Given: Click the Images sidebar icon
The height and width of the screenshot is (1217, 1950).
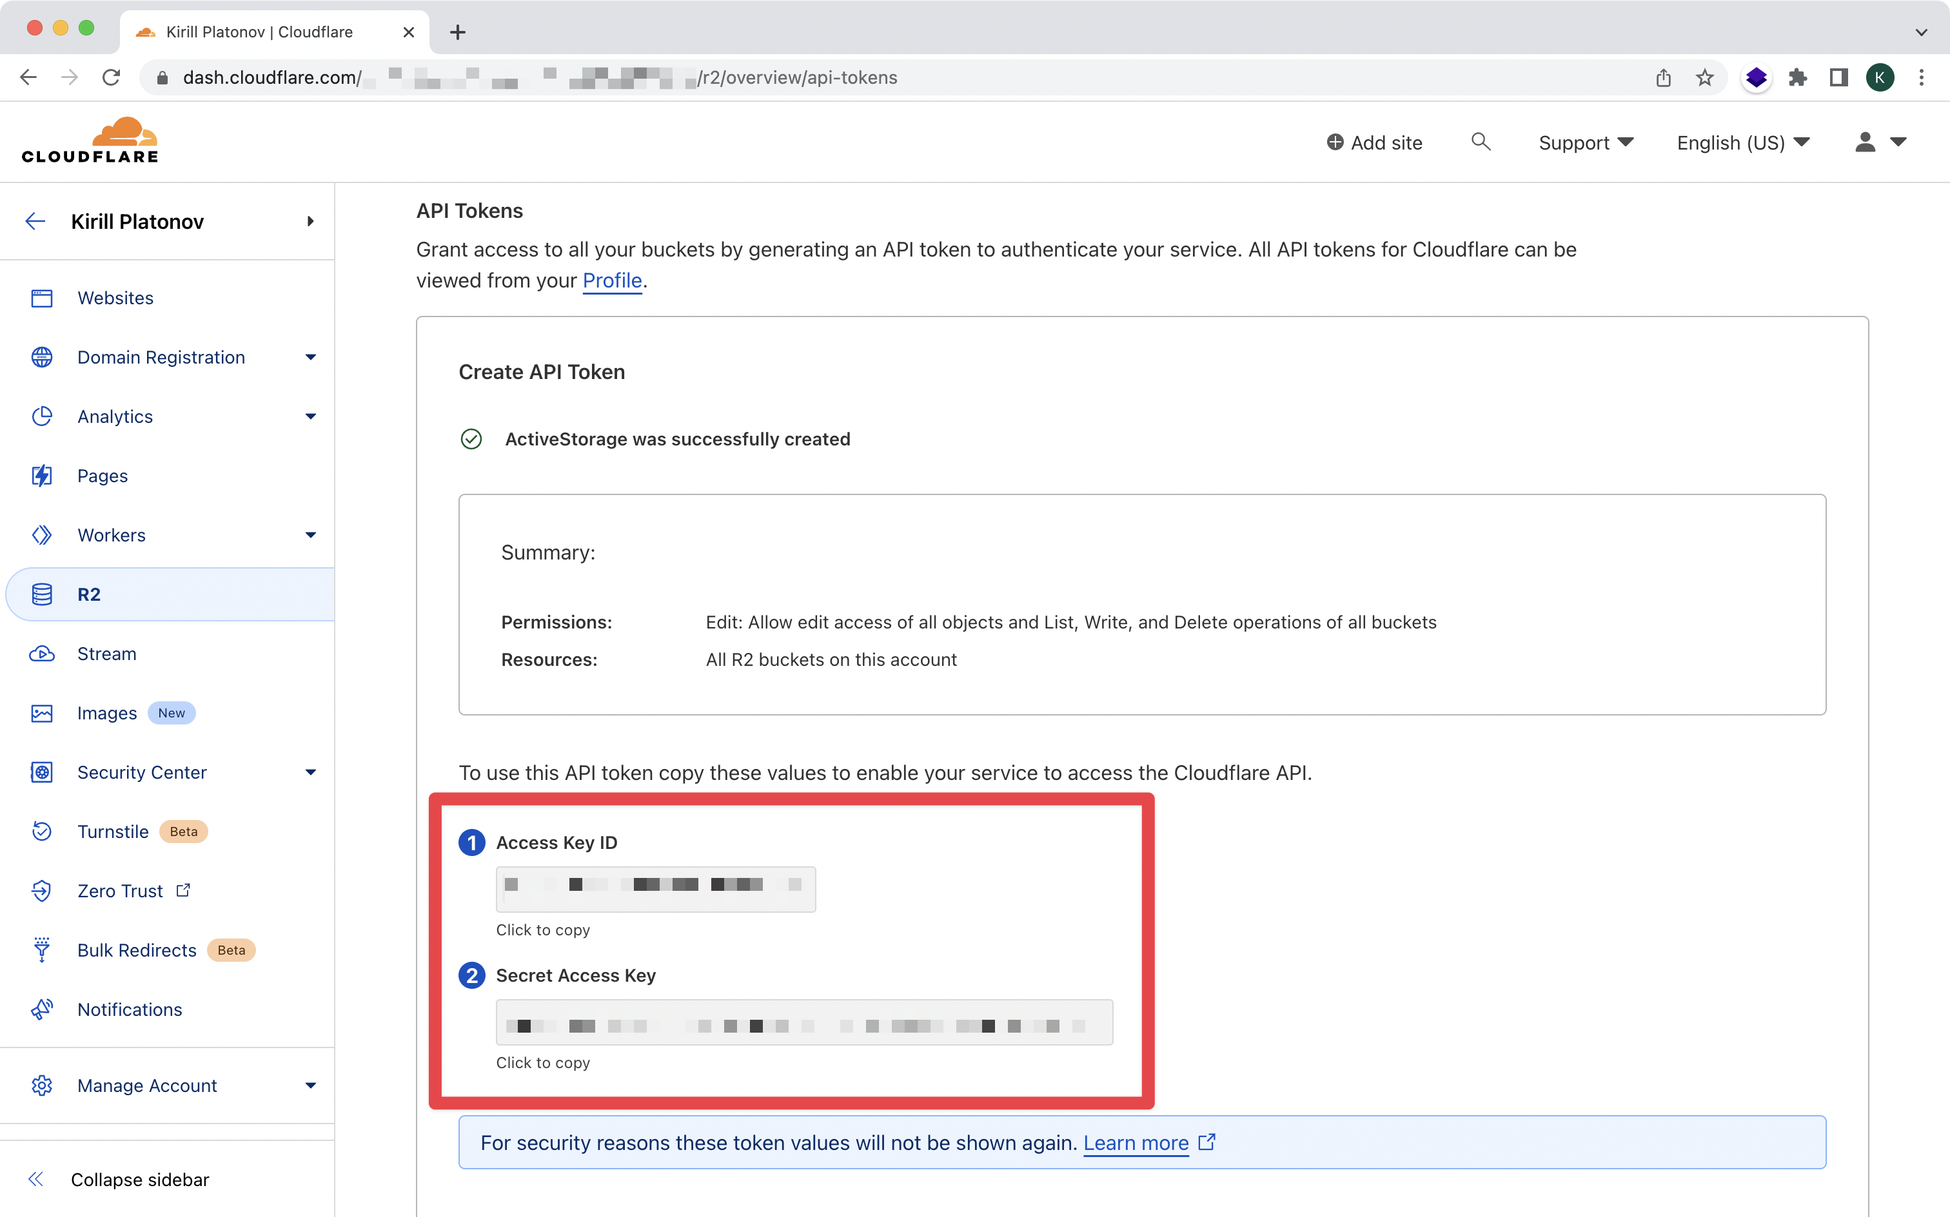Looking at the screenshot, I should click(x=42, y=713).
